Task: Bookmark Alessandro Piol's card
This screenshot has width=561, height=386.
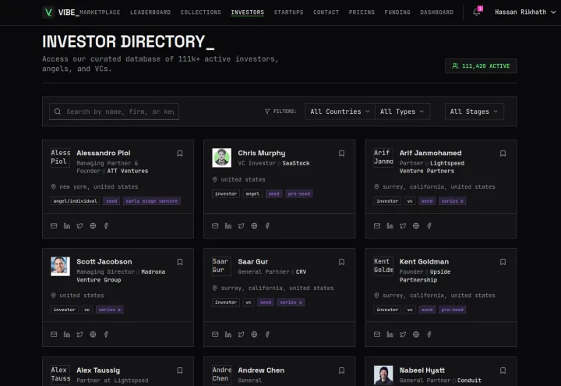Action: click(x=180, y=154)
